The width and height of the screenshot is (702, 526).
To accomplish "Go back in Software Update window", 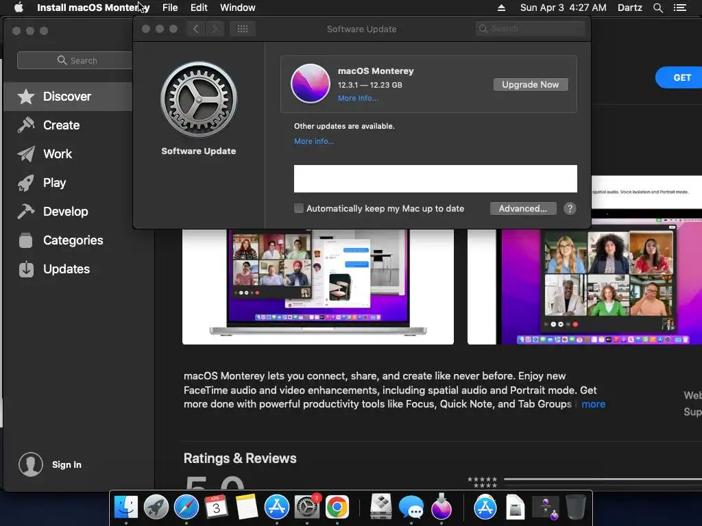I will pyautogui.click(x=195, y=29).
